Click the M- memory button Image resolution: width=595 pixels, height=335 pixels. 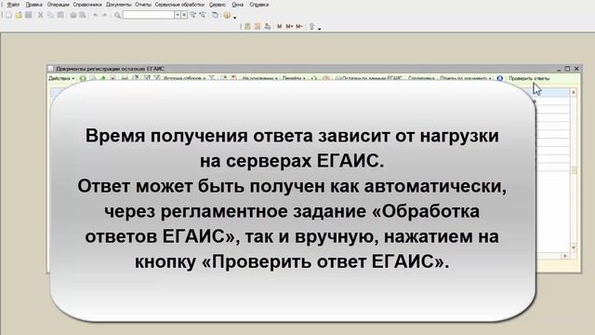pos(299,26)
